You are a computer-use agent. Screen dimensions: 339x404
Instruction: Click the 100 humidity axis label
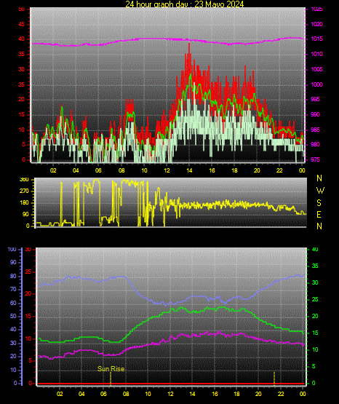12,249
